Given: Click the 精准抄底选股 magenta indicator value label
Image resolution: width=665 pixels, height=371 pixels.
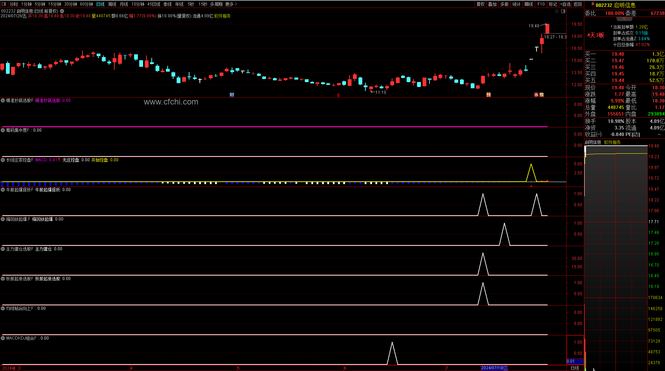Looking at the screenshot, I should (53, 100).
